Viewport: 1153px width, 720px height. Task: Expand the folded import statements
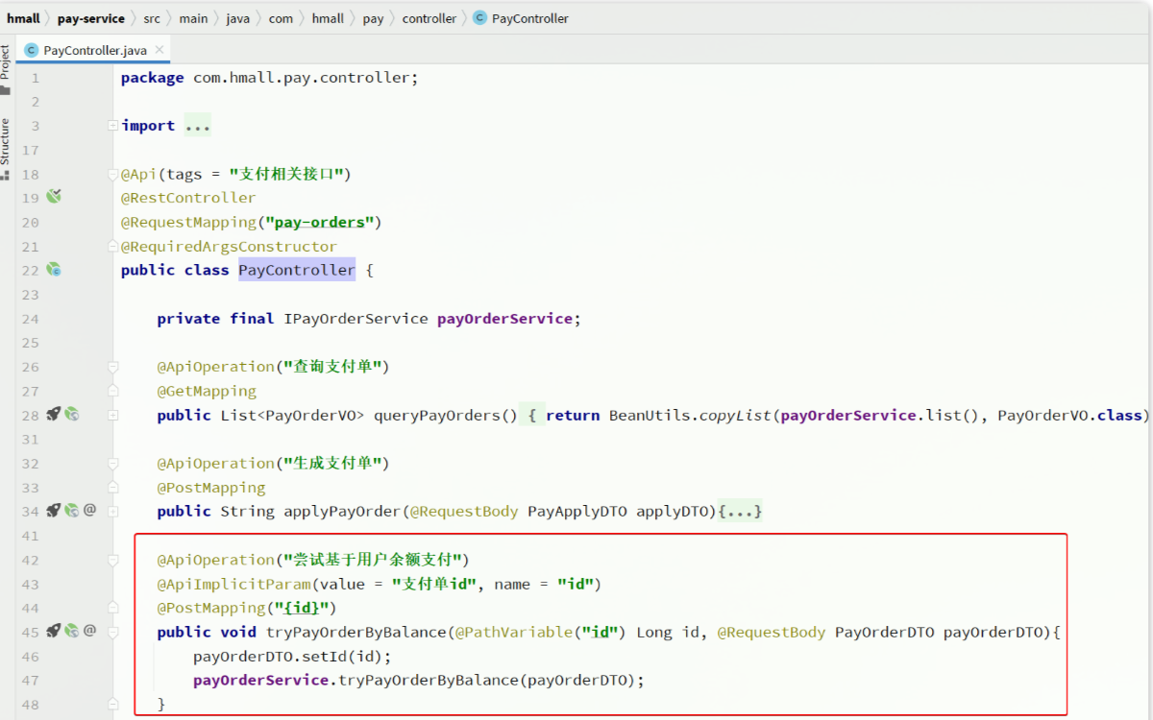point(113,126)
